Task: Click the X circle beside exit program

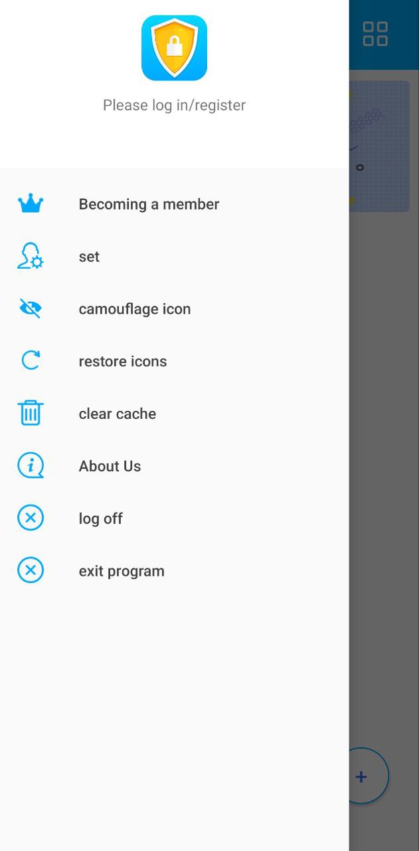Action: (x=31, y=570)
